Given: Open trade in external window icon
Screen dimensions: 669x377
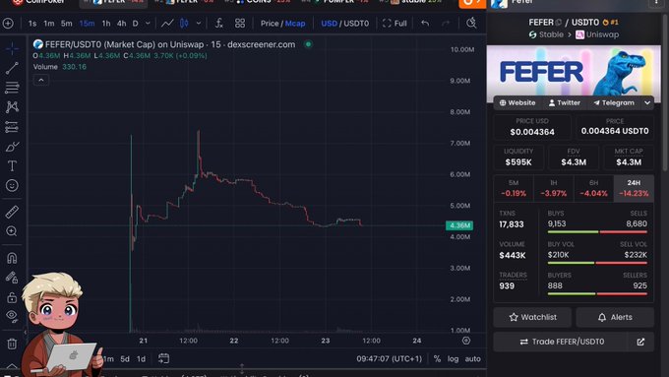Looking at the screenshot, I should (640, 342).
